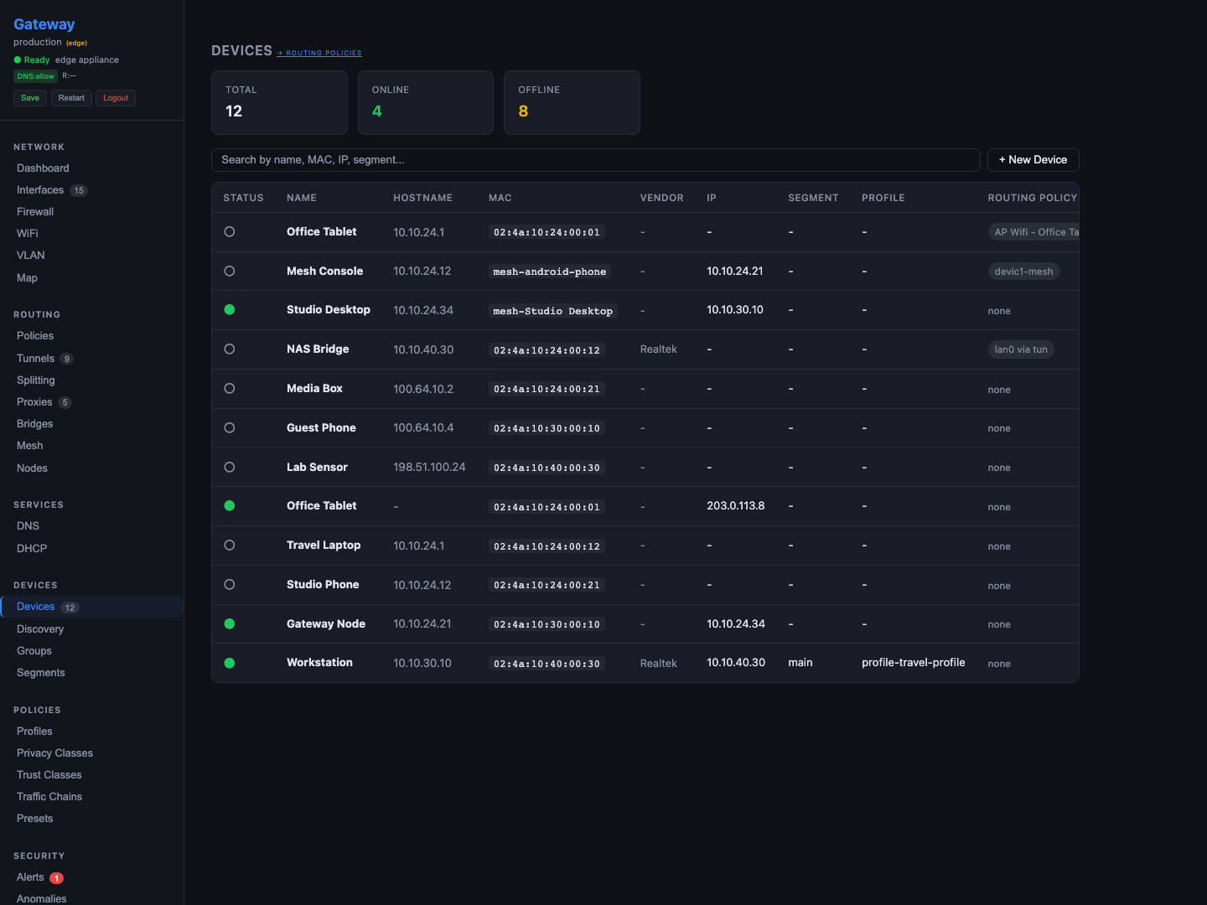Go to Splitting page
This screenshot has width=1207, height=905.
click(36, 380)
